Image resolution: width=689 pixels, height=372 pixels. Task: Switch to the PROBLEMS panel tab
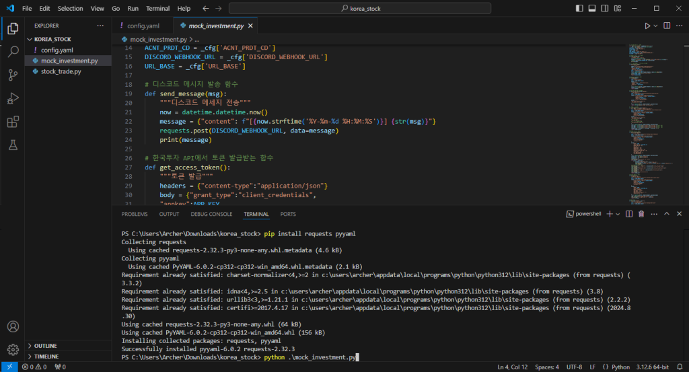tap(135, 214)
